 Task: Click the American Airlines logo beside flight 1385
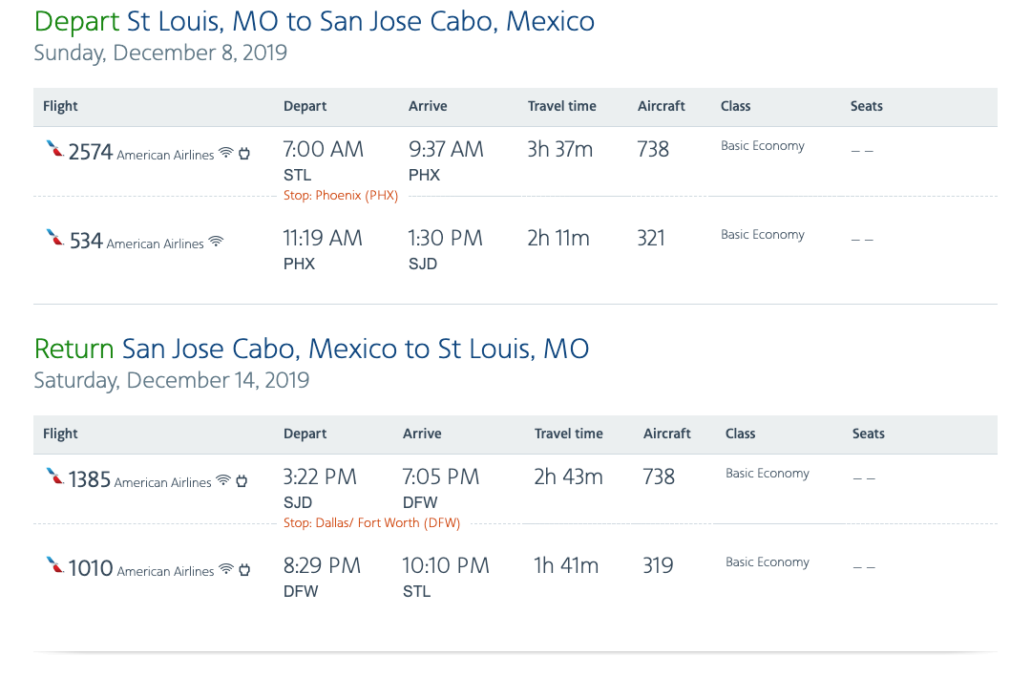[55, 477]
